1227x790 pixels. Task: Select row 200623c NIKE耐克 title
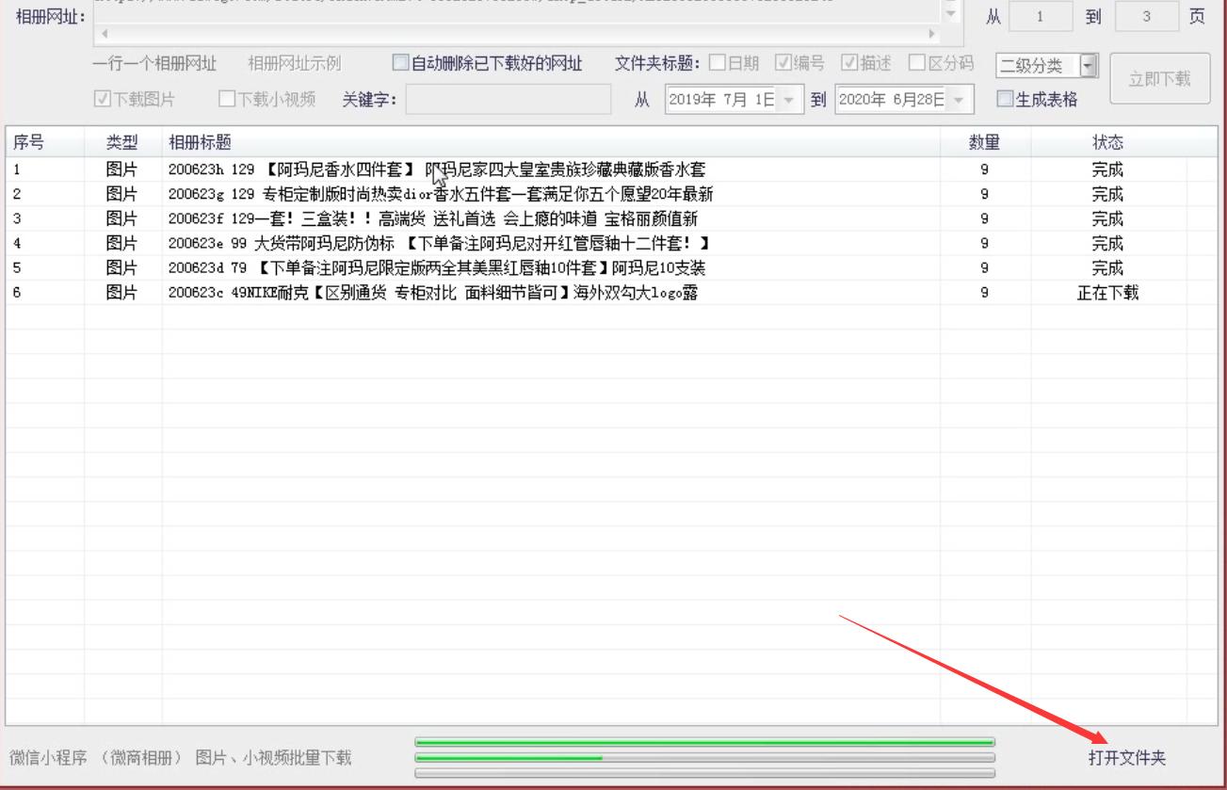pos(433,293)
